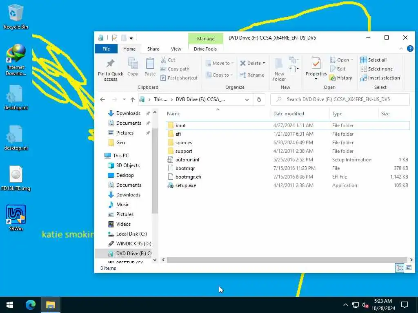Click the horizontal file list scrollbar
Image resolution: width=418 pixels, height=313 pixels.
click(x=287, y=260)
